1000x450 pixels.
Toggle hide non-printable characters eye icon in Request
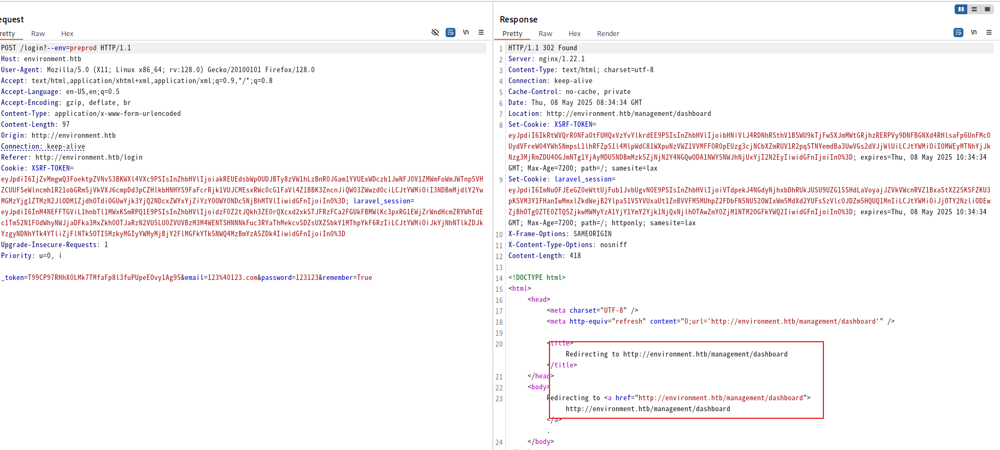[435, 32]
